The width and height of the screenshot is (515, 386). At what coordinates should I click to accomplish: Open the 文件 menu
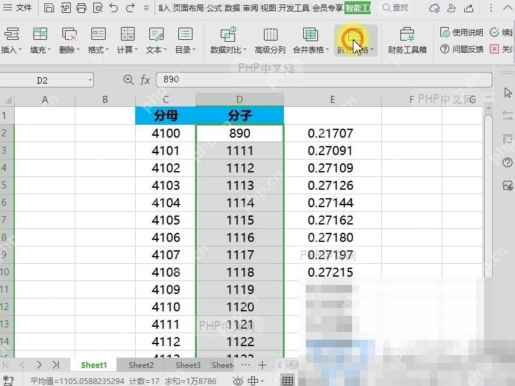coord(18,8)
